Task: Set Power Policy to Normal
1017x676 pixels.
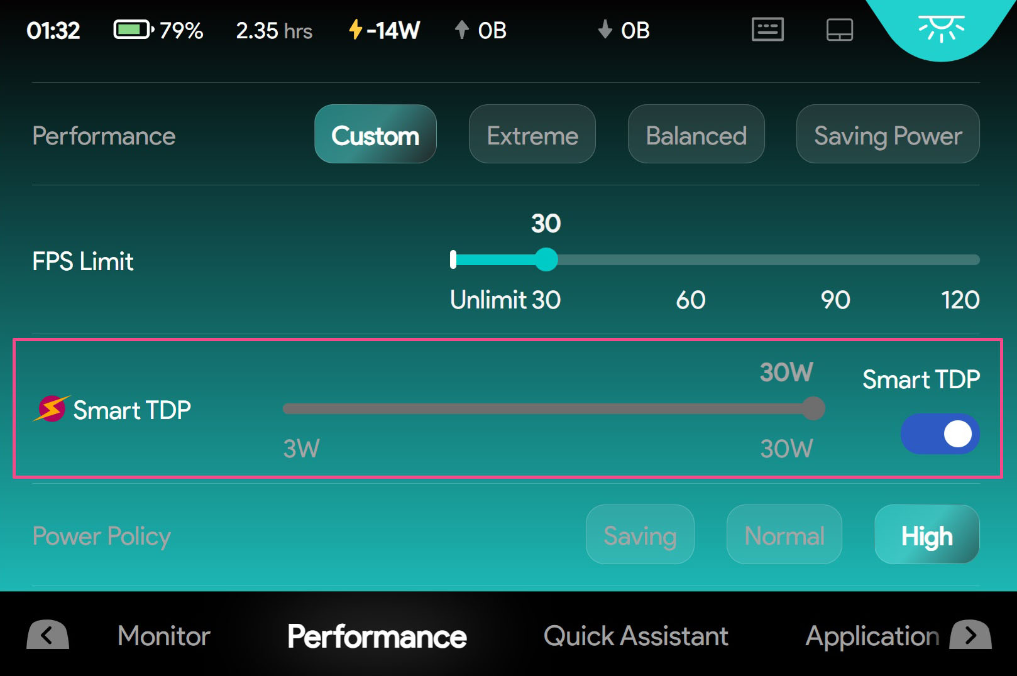Action: coord(784,535)
